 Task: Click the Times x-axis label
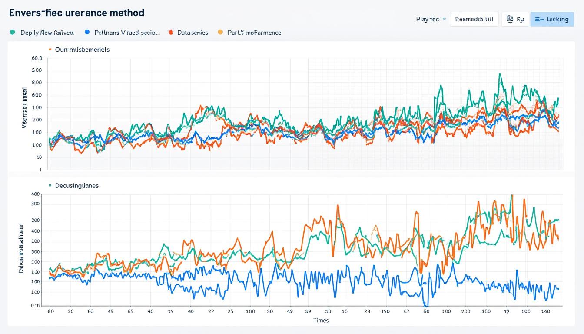click(x=321, y=320)
